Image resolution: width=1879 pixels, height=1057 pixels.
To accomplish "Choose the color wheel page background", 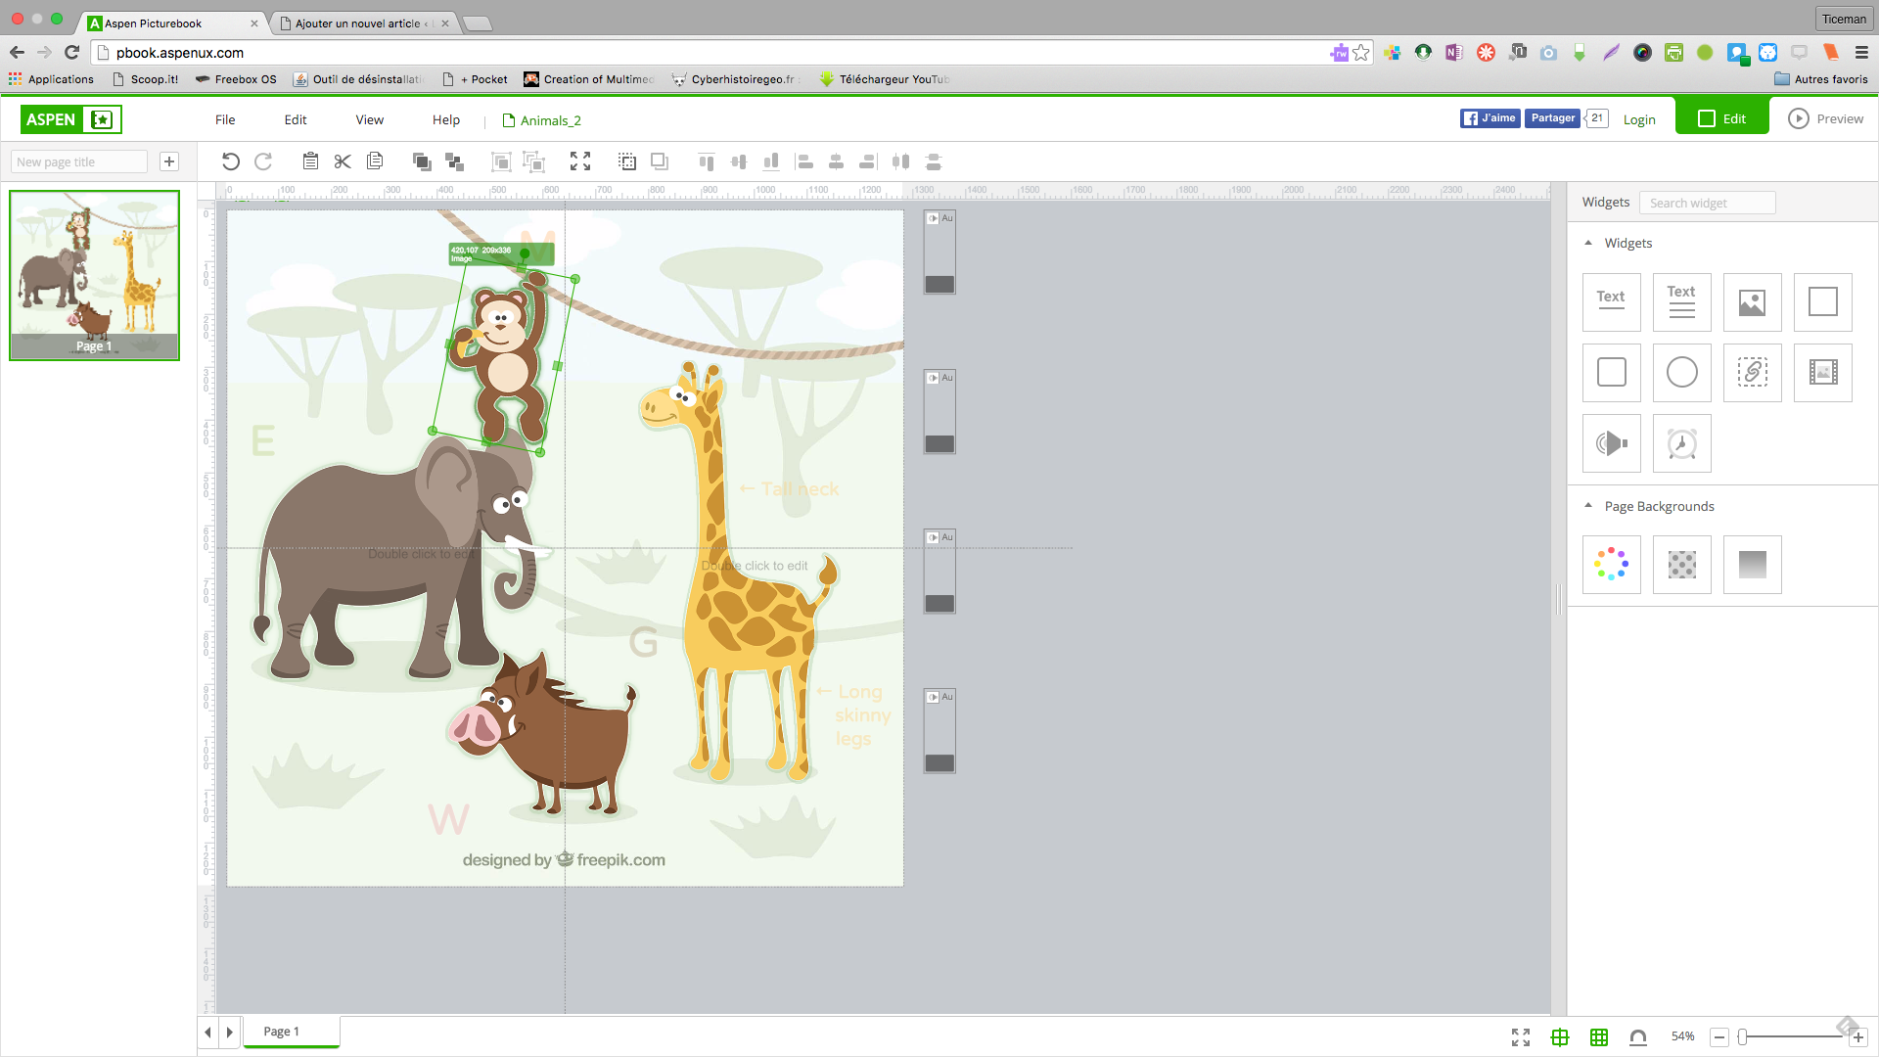I will (x=1611, y=565).
